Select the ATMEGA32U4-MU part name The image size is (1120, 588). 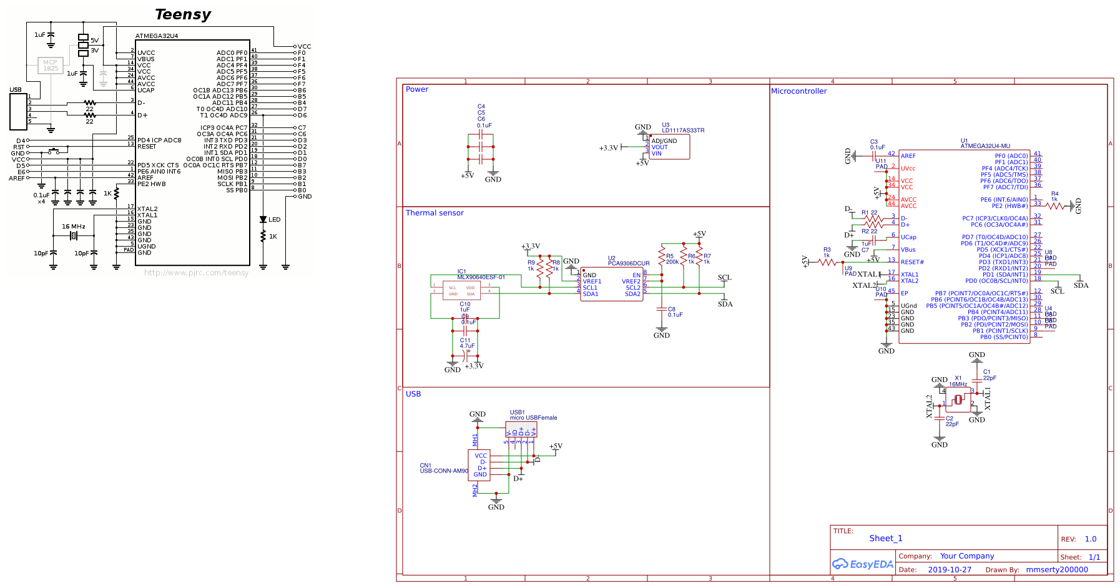[x=985, y=146]
